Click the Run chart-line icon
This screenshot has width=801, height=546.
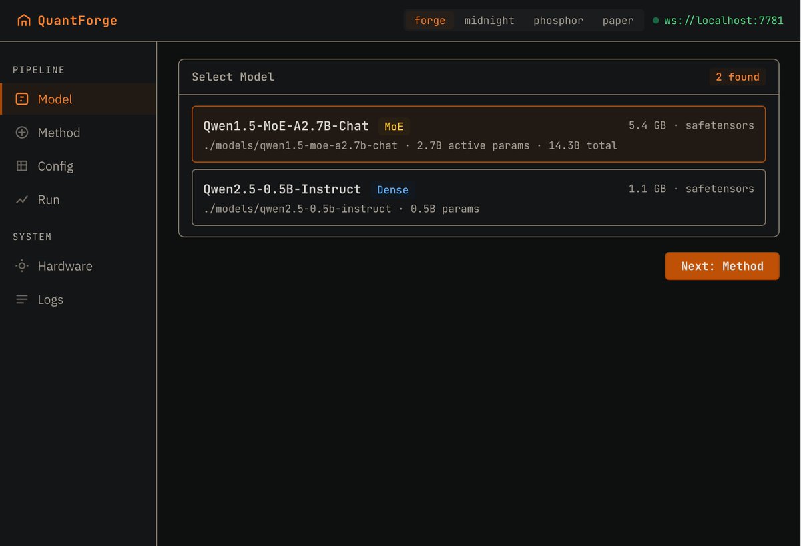(x=22, y=199)
